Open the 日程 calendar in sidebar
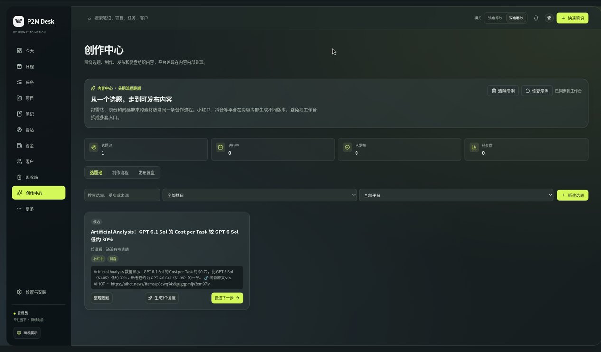 click(x=38, y=66)
